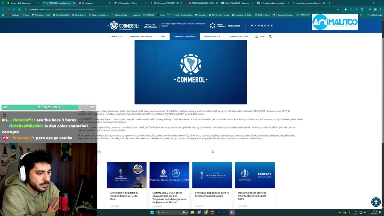This screenshot has width=384, height=216.
Task: Open CONMEBOL's LinkedIn icon in header
Action: coord(262,25)
